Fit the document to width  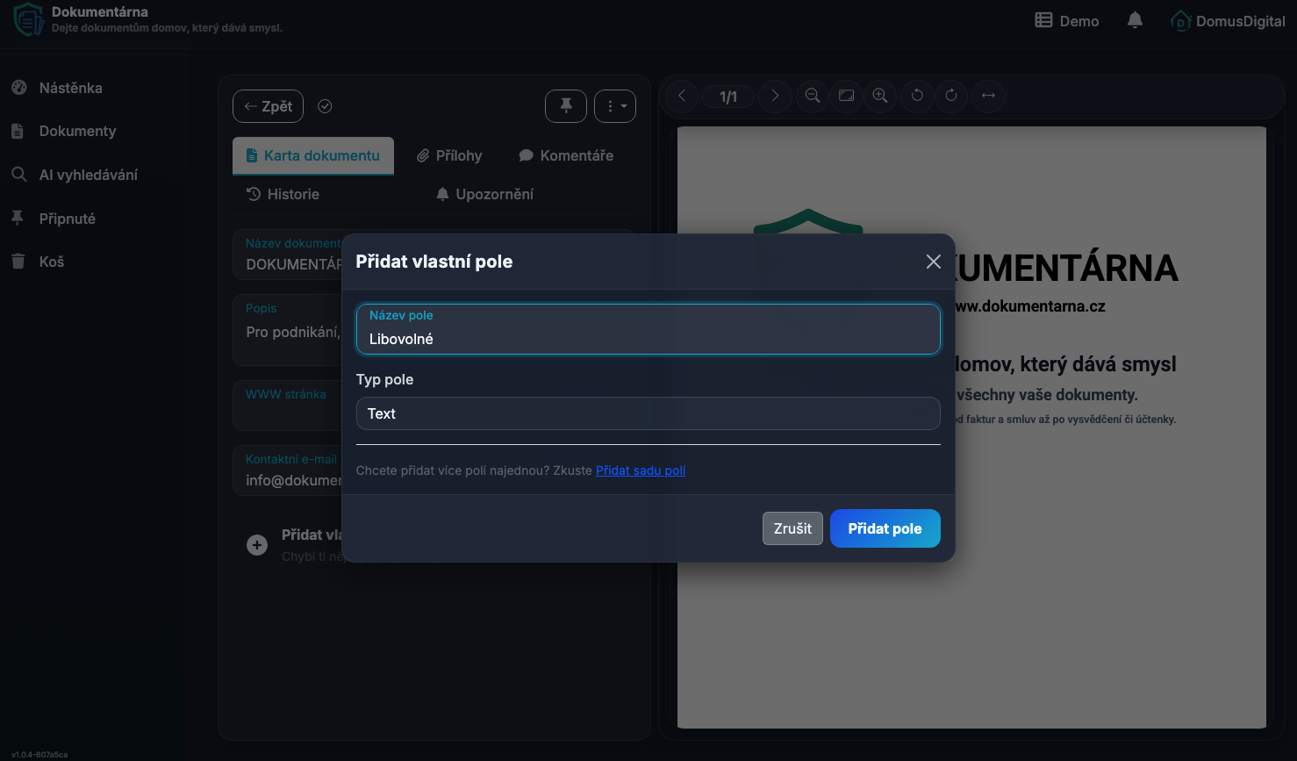(x=988, y=96)
